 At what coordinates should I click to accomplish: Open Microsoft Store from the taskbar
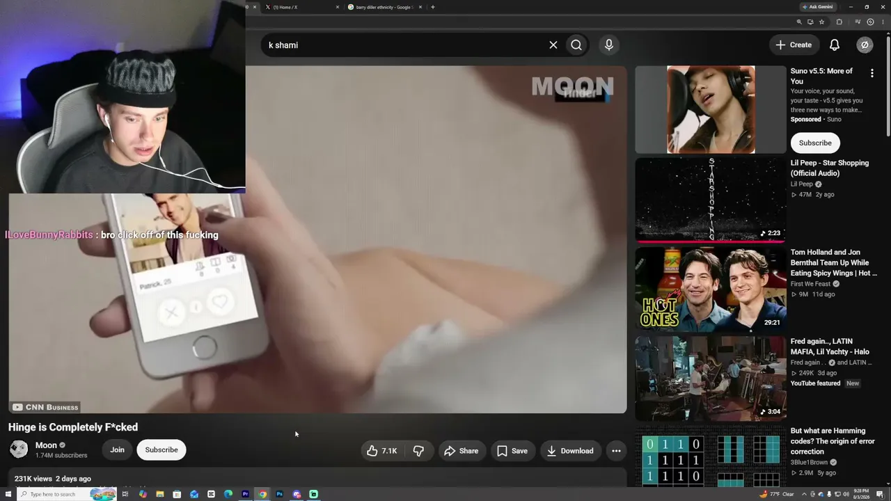coord(177,494)
